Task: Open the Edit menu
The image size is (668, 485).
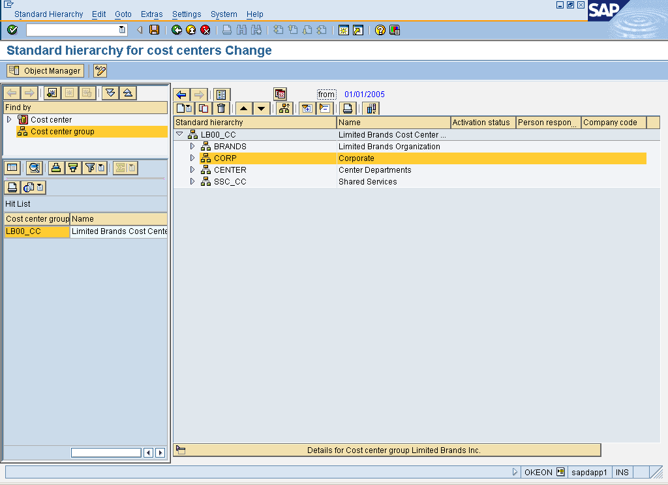Action: 99,14
